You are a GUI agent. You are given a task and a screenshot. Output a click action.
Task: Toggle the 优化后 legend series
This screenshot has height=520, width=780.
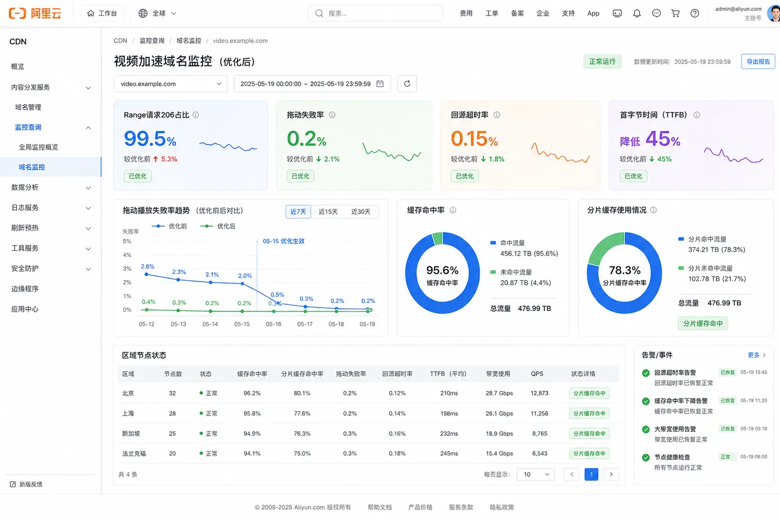pos(218,226)
